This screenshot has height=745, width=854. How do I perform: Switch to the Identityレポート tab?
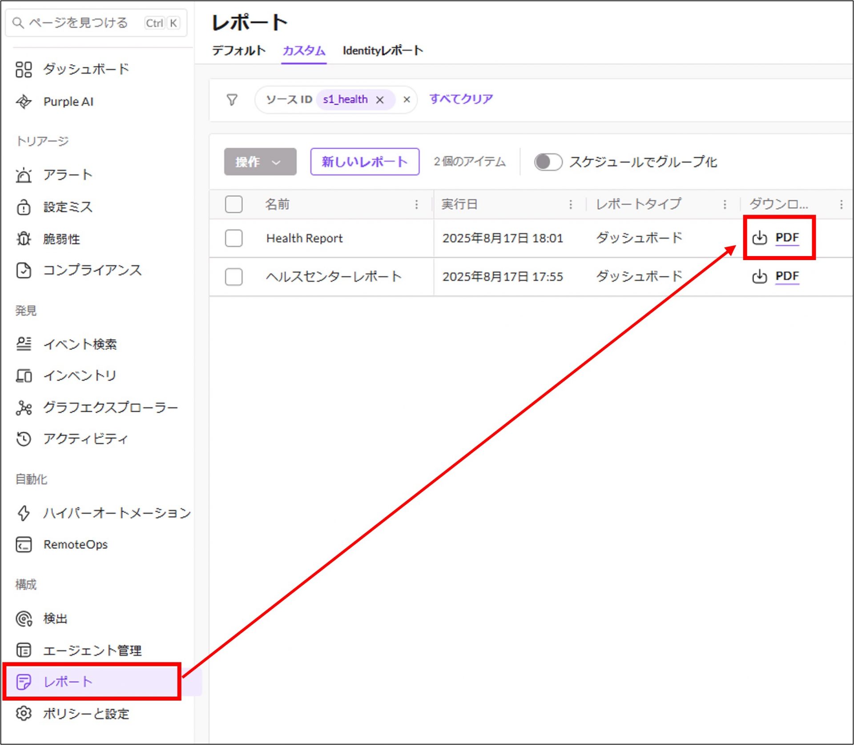(383, 51)
